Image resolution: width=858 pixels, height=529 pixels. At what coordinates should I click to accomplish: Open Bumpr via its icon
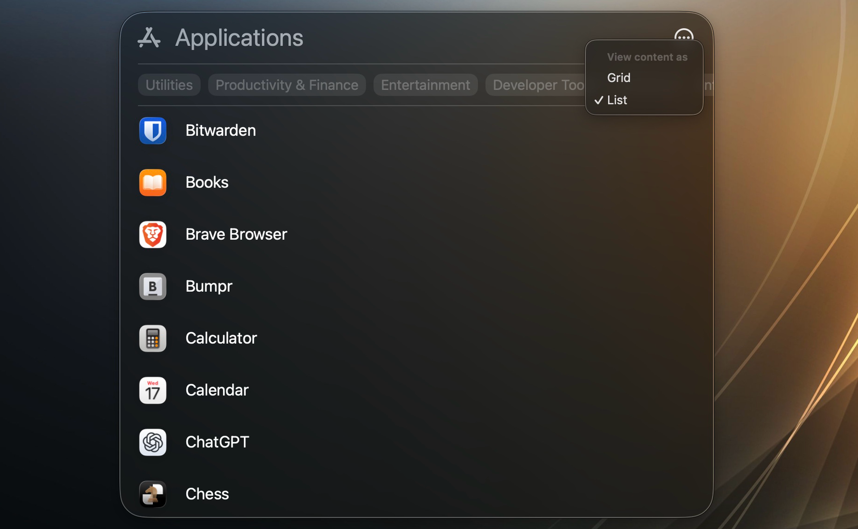tap(152, 287)
